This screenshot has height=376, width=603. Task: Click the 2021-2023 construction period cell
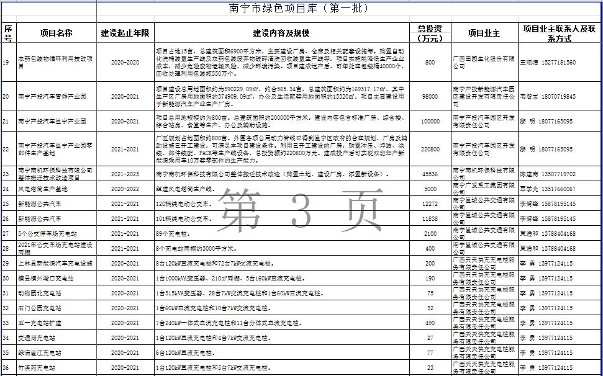click(x=125, y=174)
